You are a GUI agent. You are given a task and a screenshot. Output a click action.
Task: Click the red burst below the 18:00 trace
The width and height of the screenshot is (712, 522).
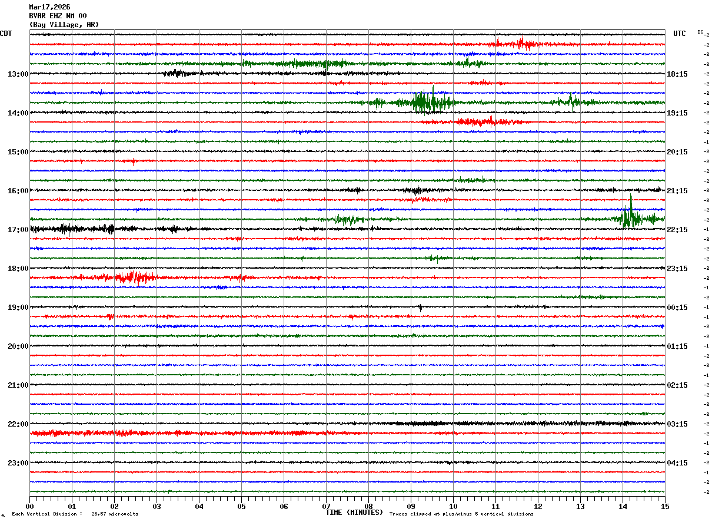(135, 276)
